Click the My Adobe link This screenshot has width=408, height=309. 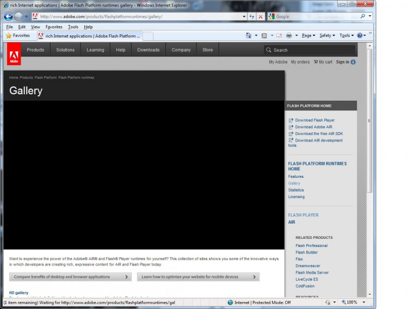(278, 62)
